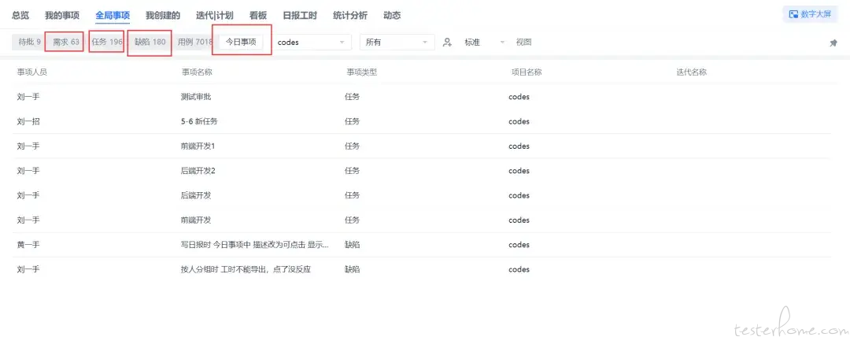Image resolution: width=850 pixels, height=348 pixels.
Task: Open the 前端开发1 item
Action: coord(198,146)
